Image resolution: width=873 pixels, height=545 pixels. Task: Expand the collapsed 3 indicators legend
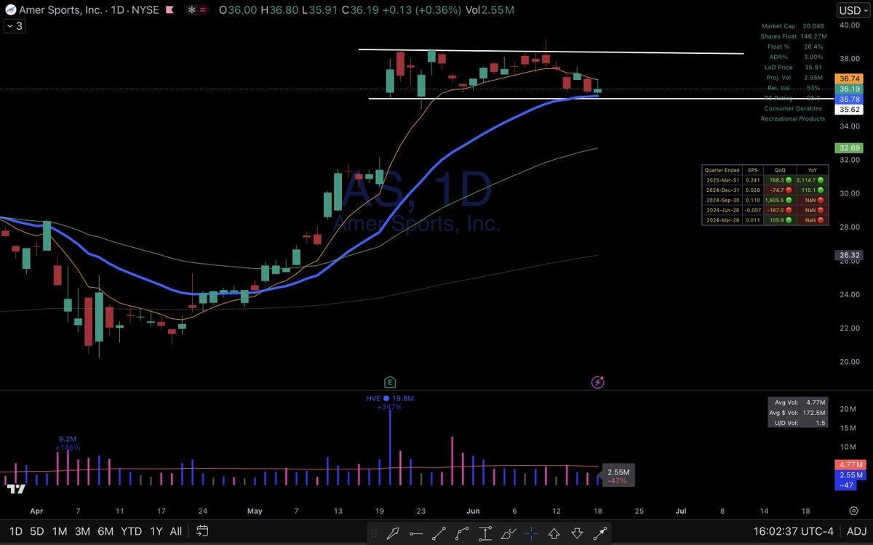point(13,26)
